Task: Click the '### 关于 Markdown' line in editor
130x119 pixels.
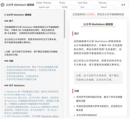Action: pos(14,85)
